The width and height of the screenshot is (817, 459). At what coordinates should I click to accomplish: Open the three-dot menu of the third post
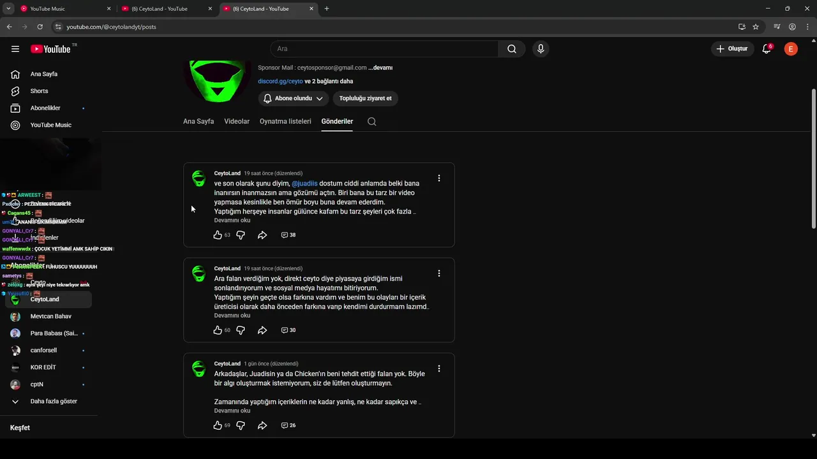point(438,368)
